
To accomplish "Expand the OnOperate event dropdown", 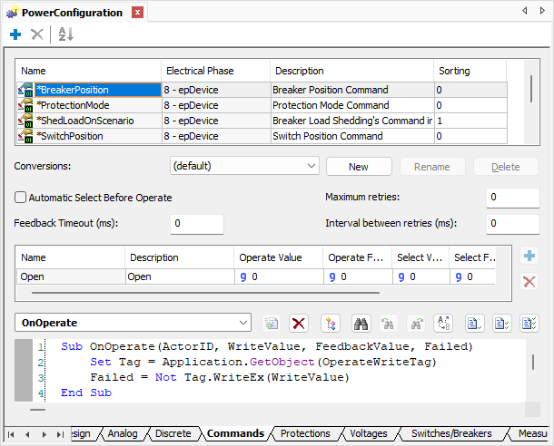I will click(242, 323).
